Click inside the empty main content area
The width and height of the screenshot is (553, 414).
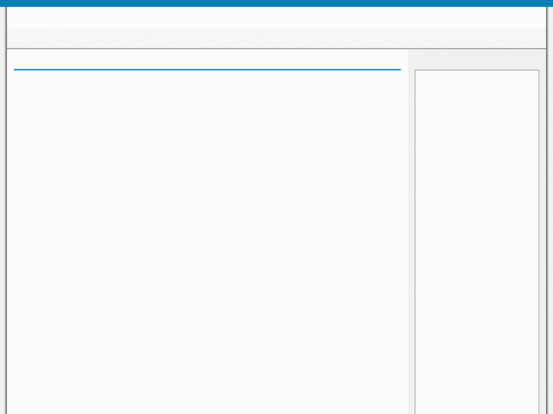pyautogui.click(x=207, y=242)
